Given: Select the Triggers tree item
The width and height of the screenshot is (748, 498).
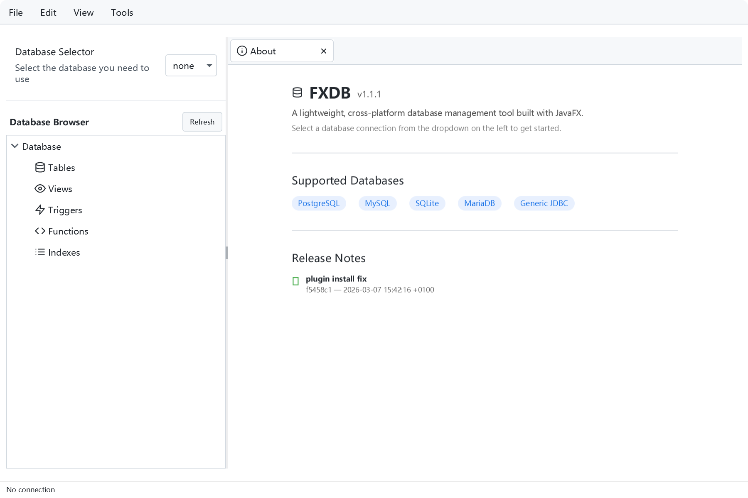Looking at the screenshot, I should [116, 210].
